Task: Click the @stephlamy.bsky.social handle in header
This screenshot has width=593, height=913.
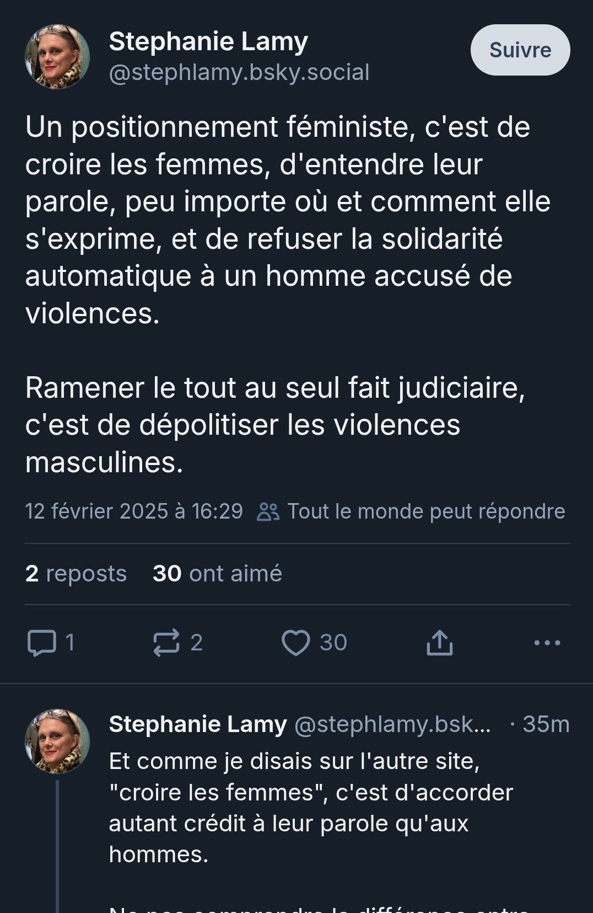Action: tap(239, 73)
